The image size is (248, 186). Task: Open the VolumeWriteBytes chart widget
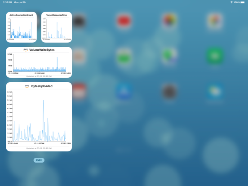(39, 62)
